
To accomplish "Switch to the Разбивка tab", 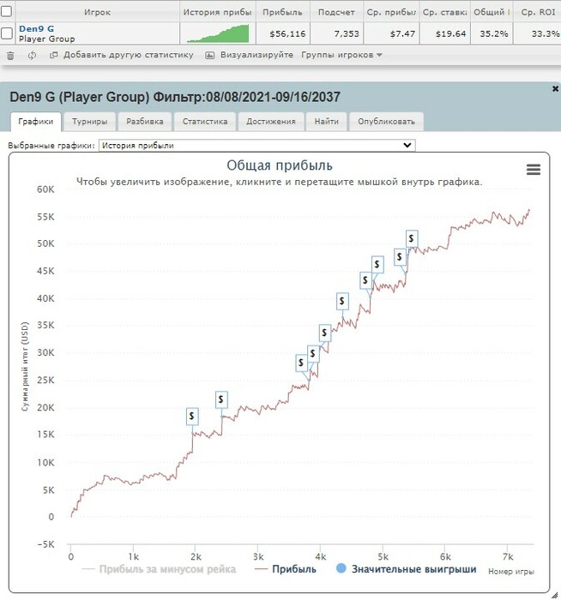I will (145, 122).
